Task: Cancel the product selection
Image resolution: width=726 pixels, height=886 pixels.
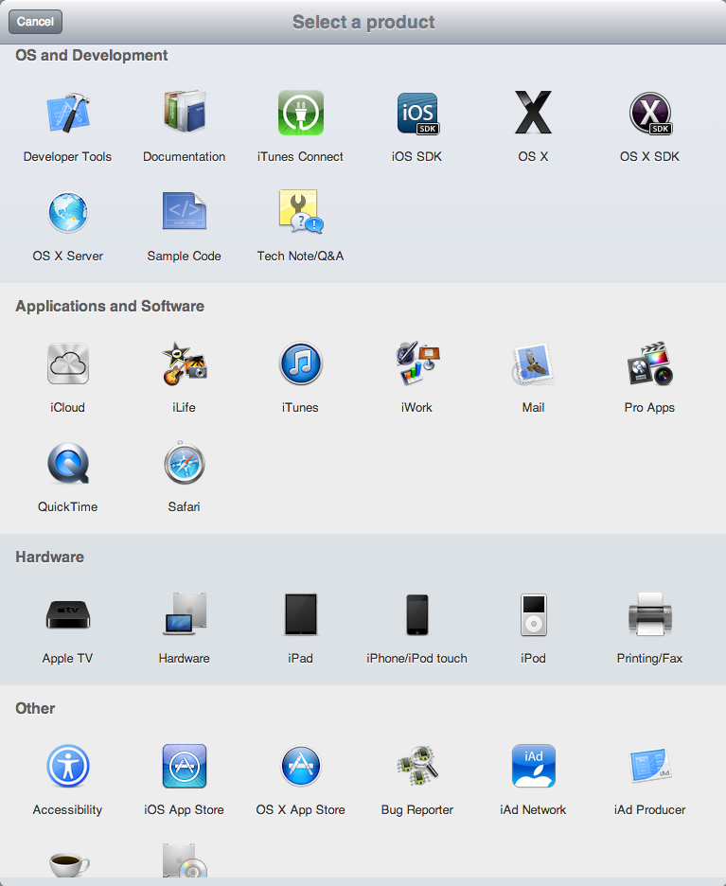Action: coord(35,22)
